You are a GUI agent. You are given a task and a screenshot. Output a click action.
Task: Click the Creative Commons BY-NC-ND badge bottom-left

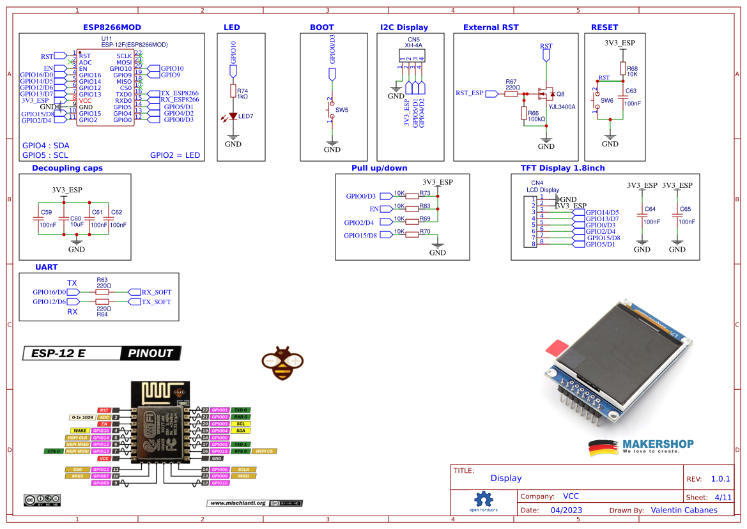[43, 500]
